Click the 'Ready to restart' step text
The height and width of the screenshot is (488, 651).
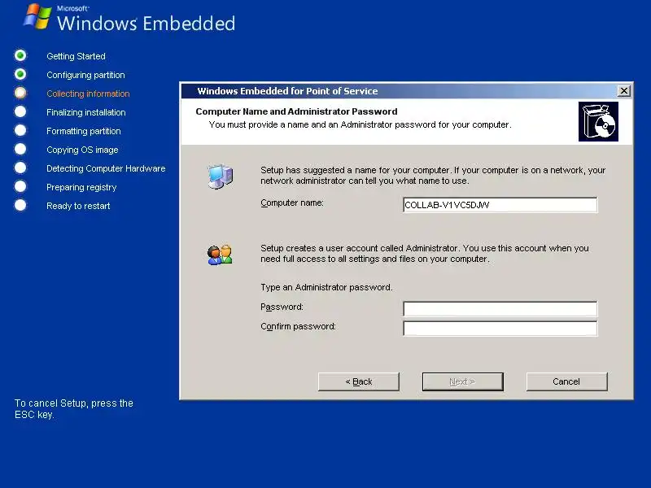[x=78, y=206]
